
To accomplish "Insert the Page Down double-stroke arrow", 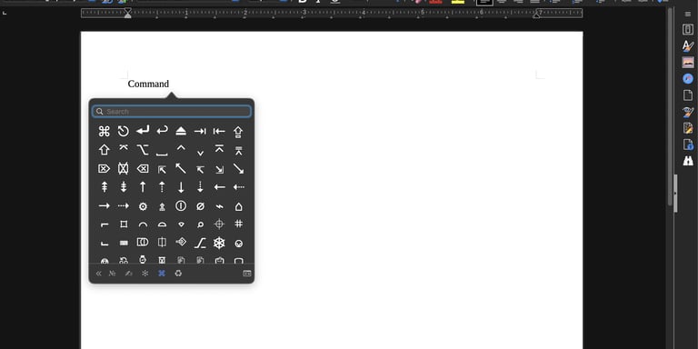I will (124, 187).
